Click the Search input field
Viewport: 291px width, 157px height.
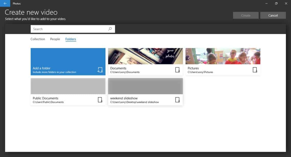coord(69,29)
